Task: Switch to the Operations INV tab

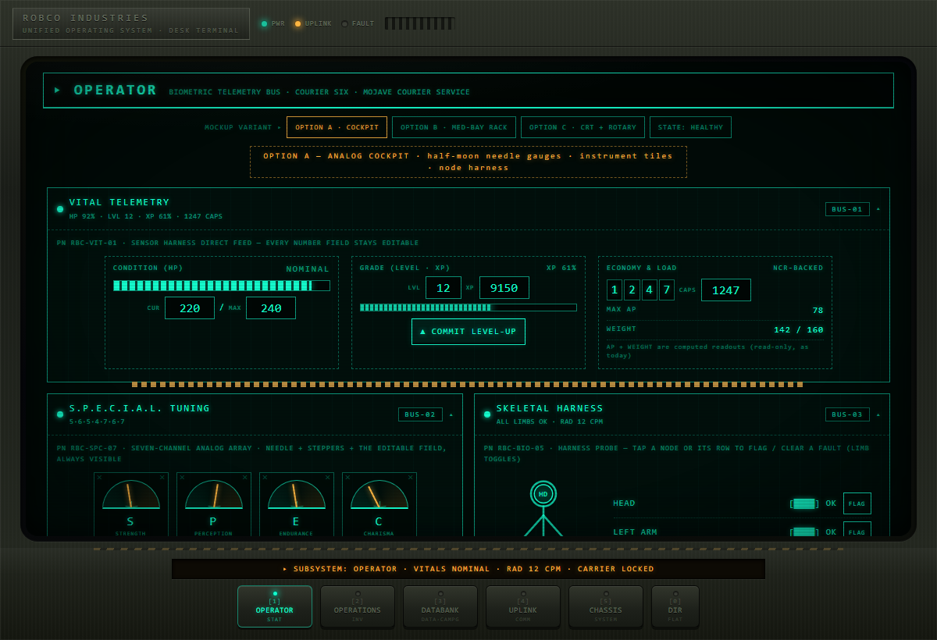Action: [x=358, y=606]
